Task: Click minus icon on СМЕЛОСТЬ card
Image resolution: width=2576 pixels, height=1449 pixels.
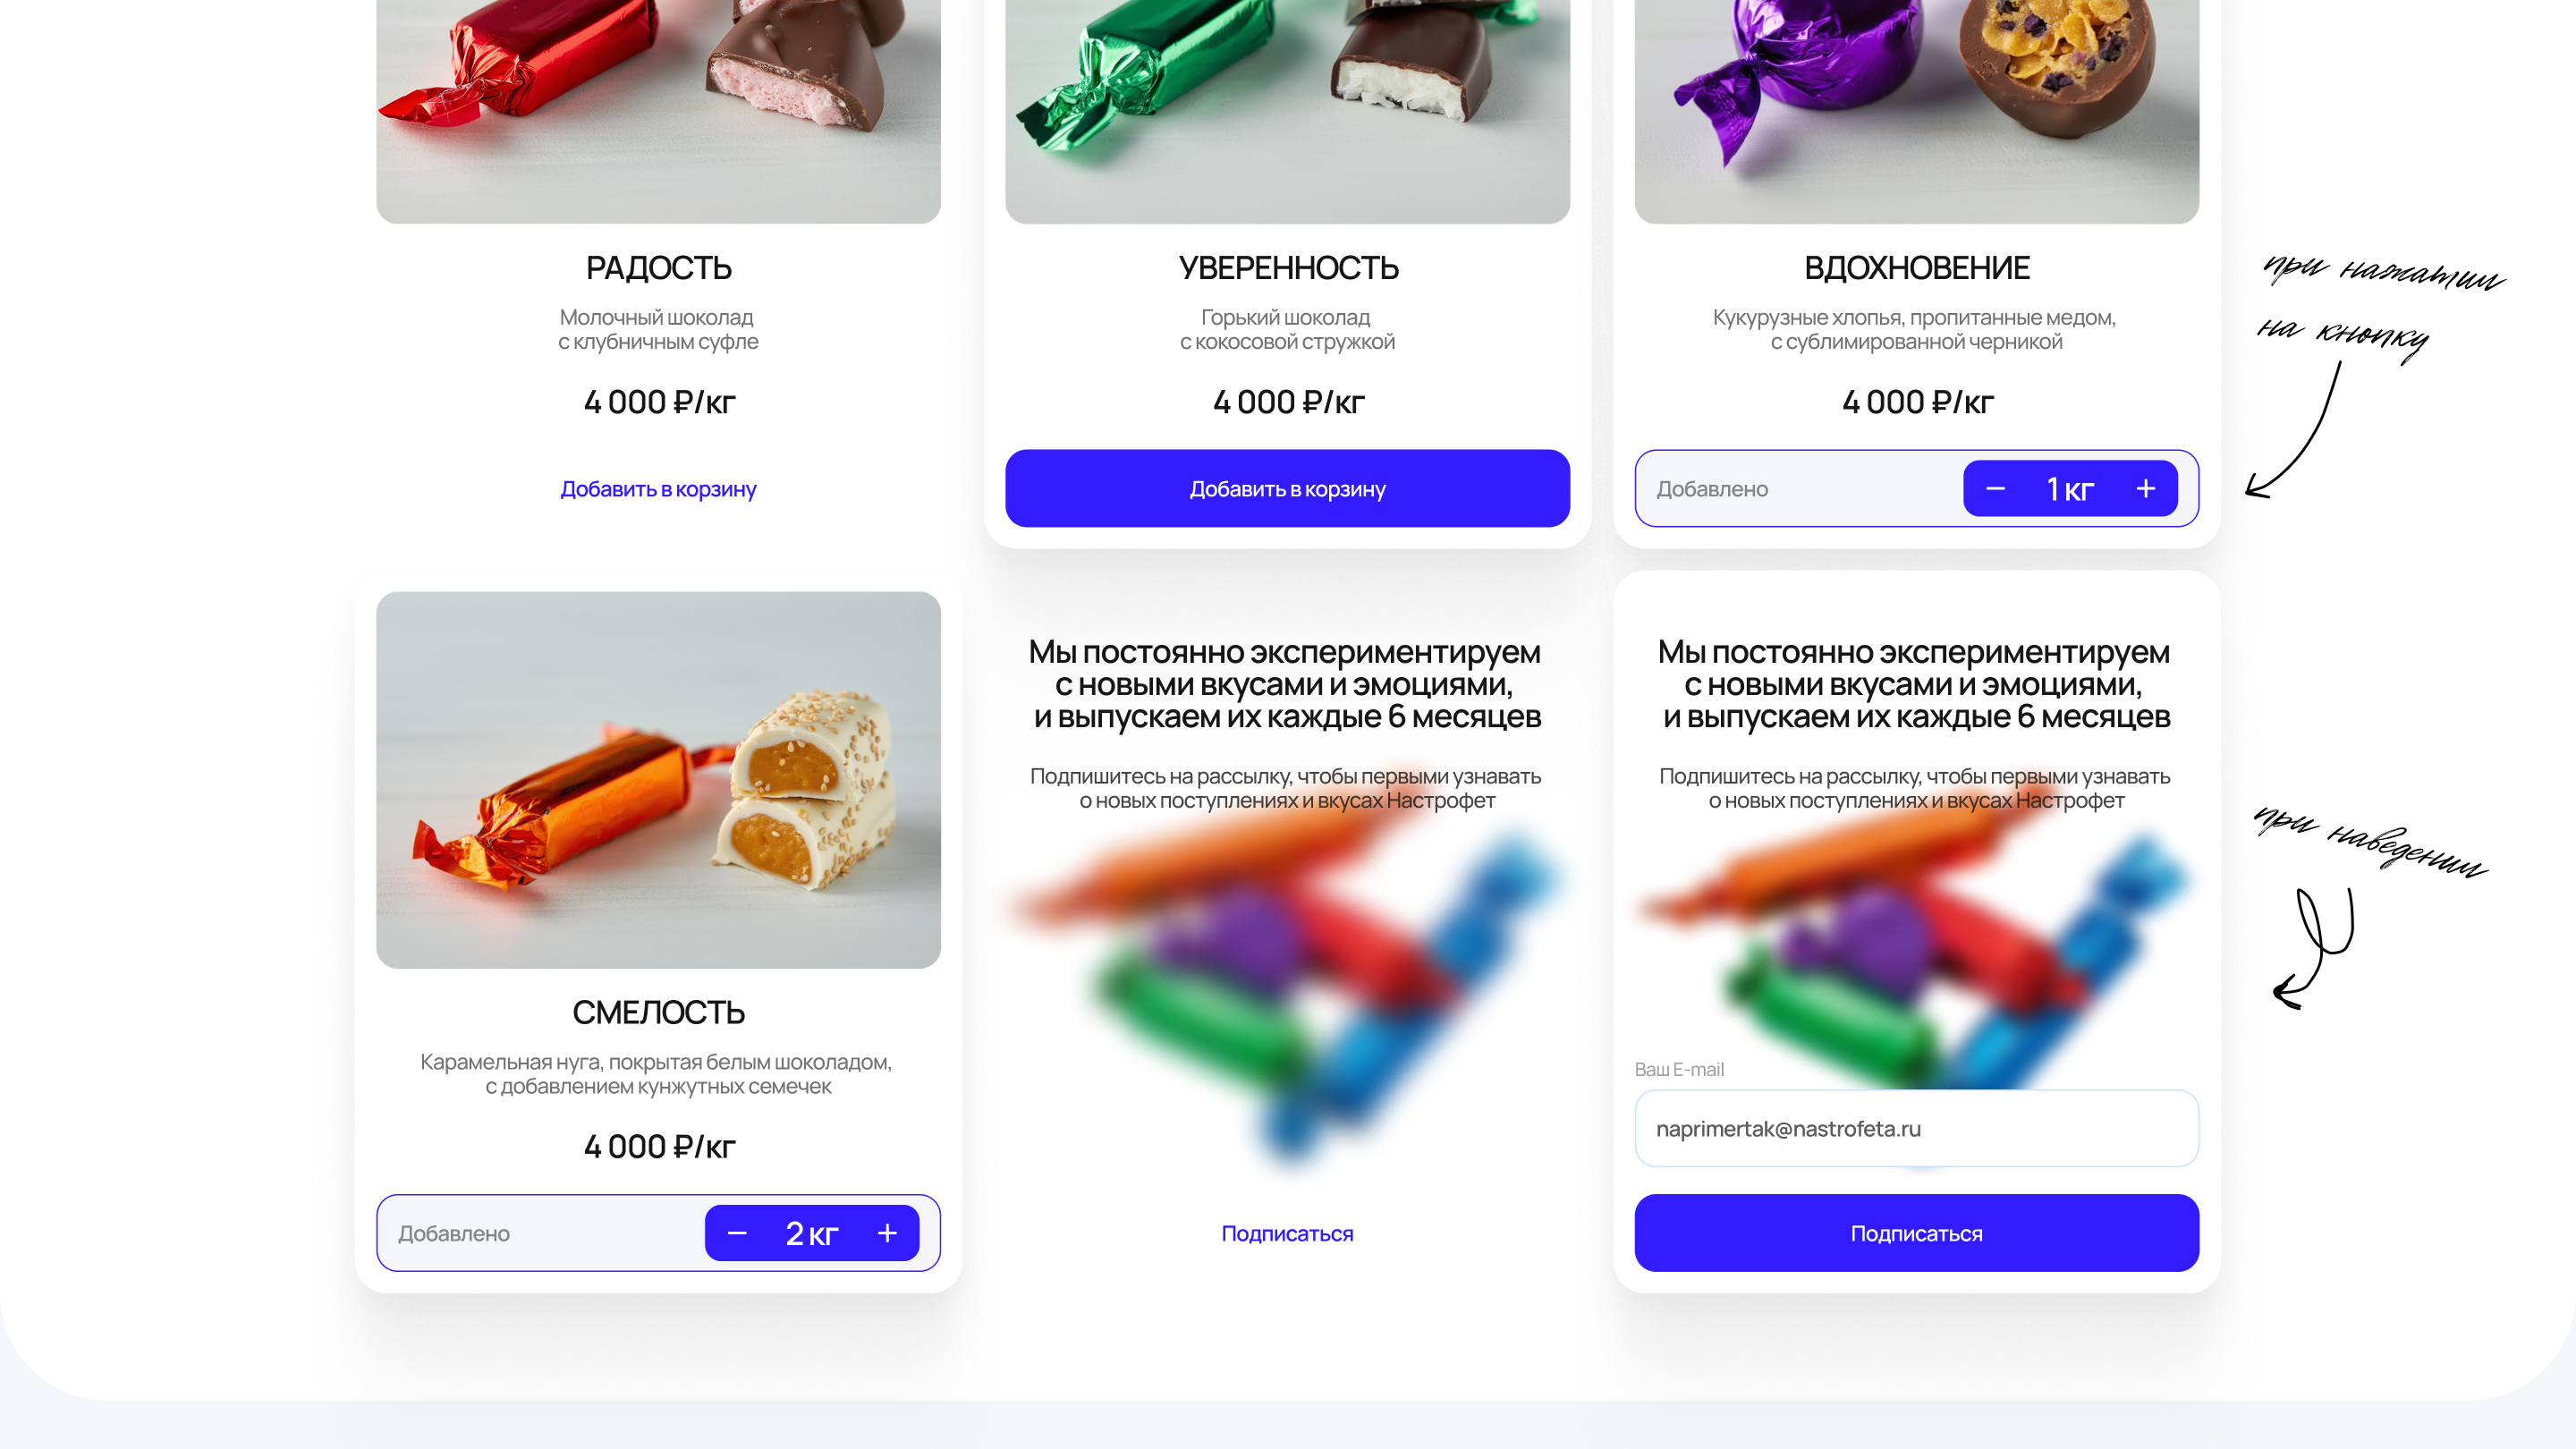Action: (x=737, y=1233)
